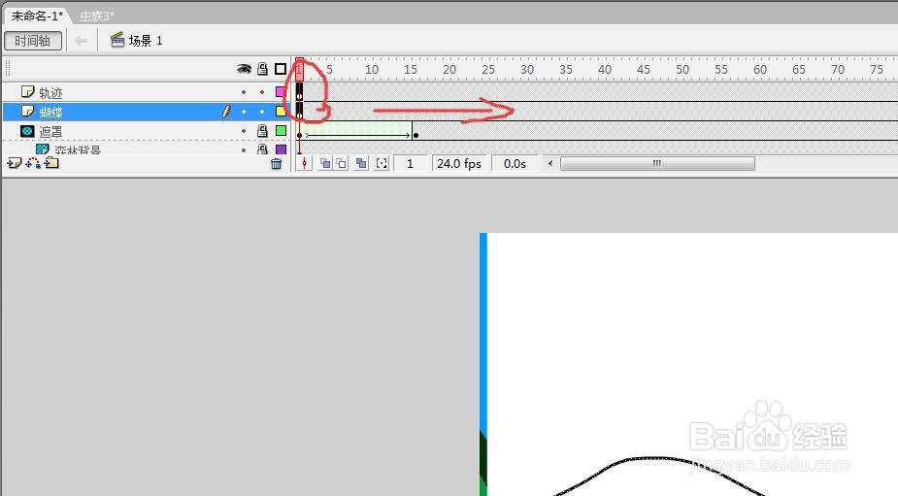Add a motion guide layer
The height and width of the screenshot is (496, 898).
[x=33, y=163]
